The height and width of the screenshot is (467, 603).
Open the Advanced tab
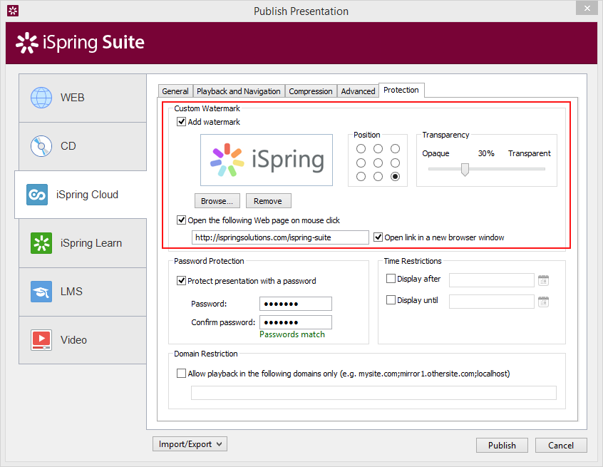coord(358,91)
